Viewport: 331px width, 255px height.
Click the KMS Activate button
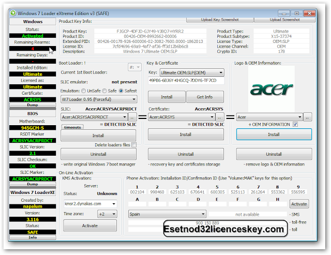pos(90,226)
